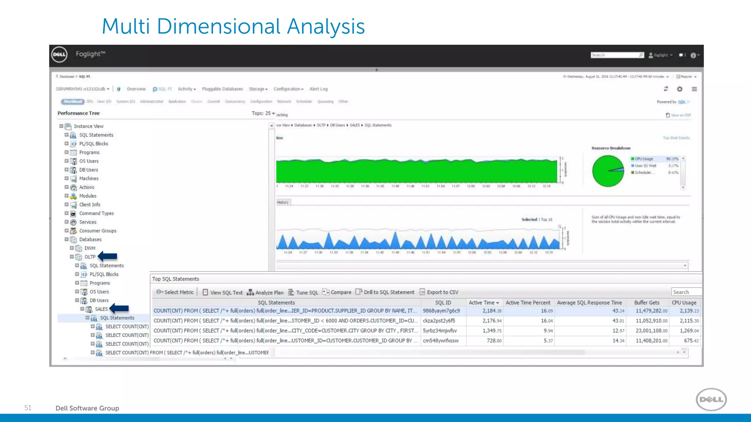Sort by Active Time column header
The width and height of the screenshot is (751, 422).
point(484,303)
